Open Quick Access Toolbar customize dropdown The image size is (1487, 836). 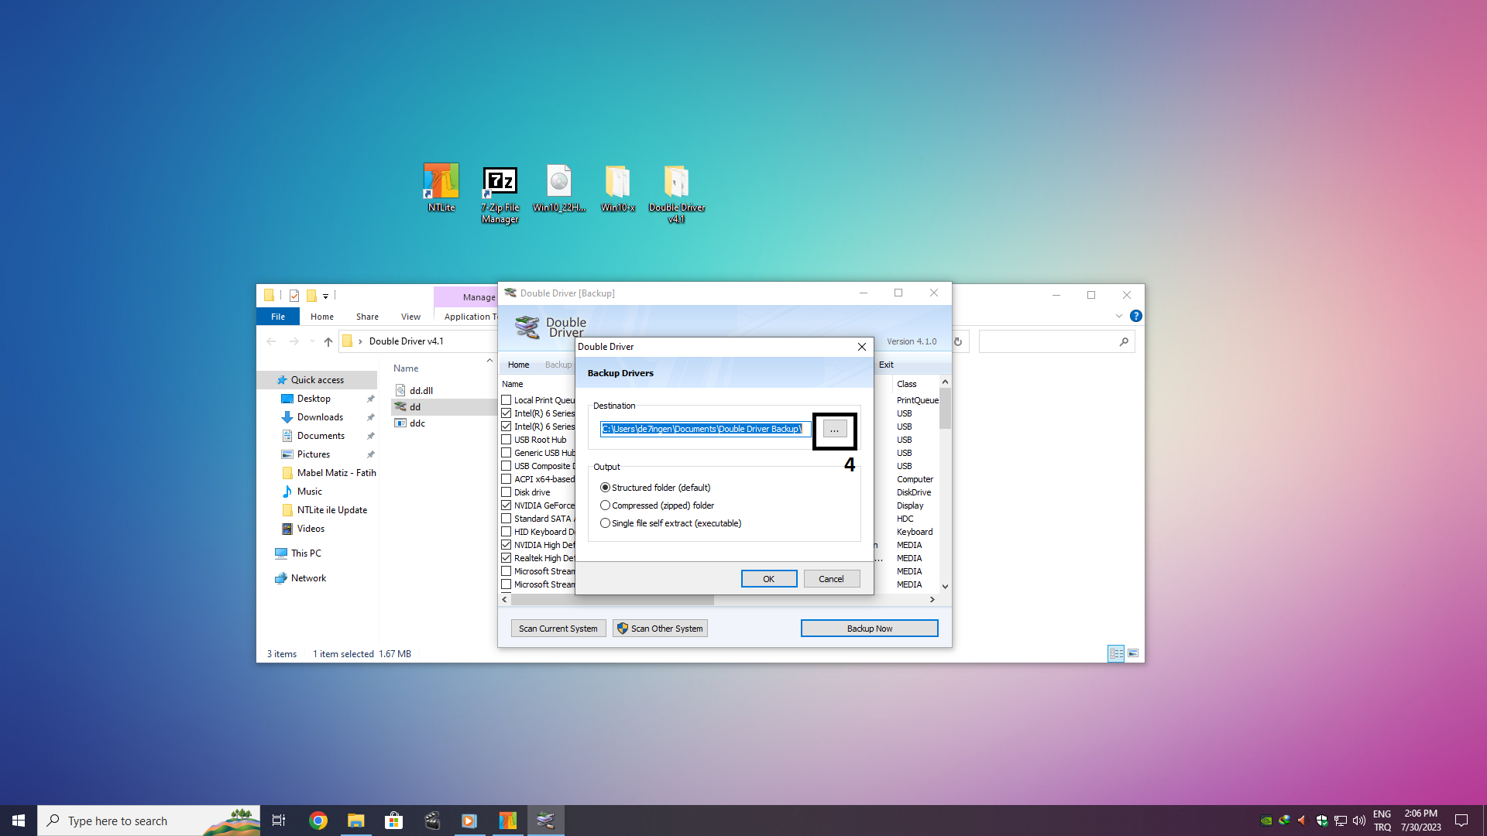(326, 296)
